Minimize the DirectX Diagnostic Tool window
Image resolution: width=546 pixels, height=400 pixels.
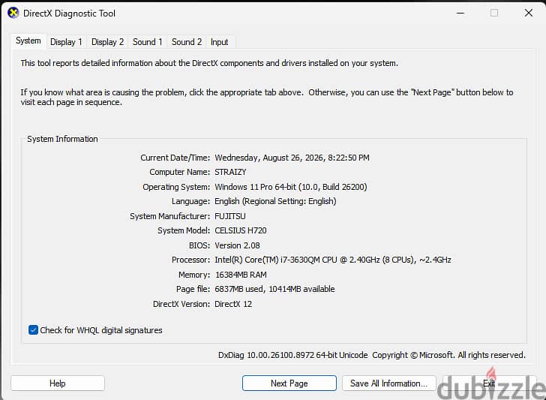(460, 14)
